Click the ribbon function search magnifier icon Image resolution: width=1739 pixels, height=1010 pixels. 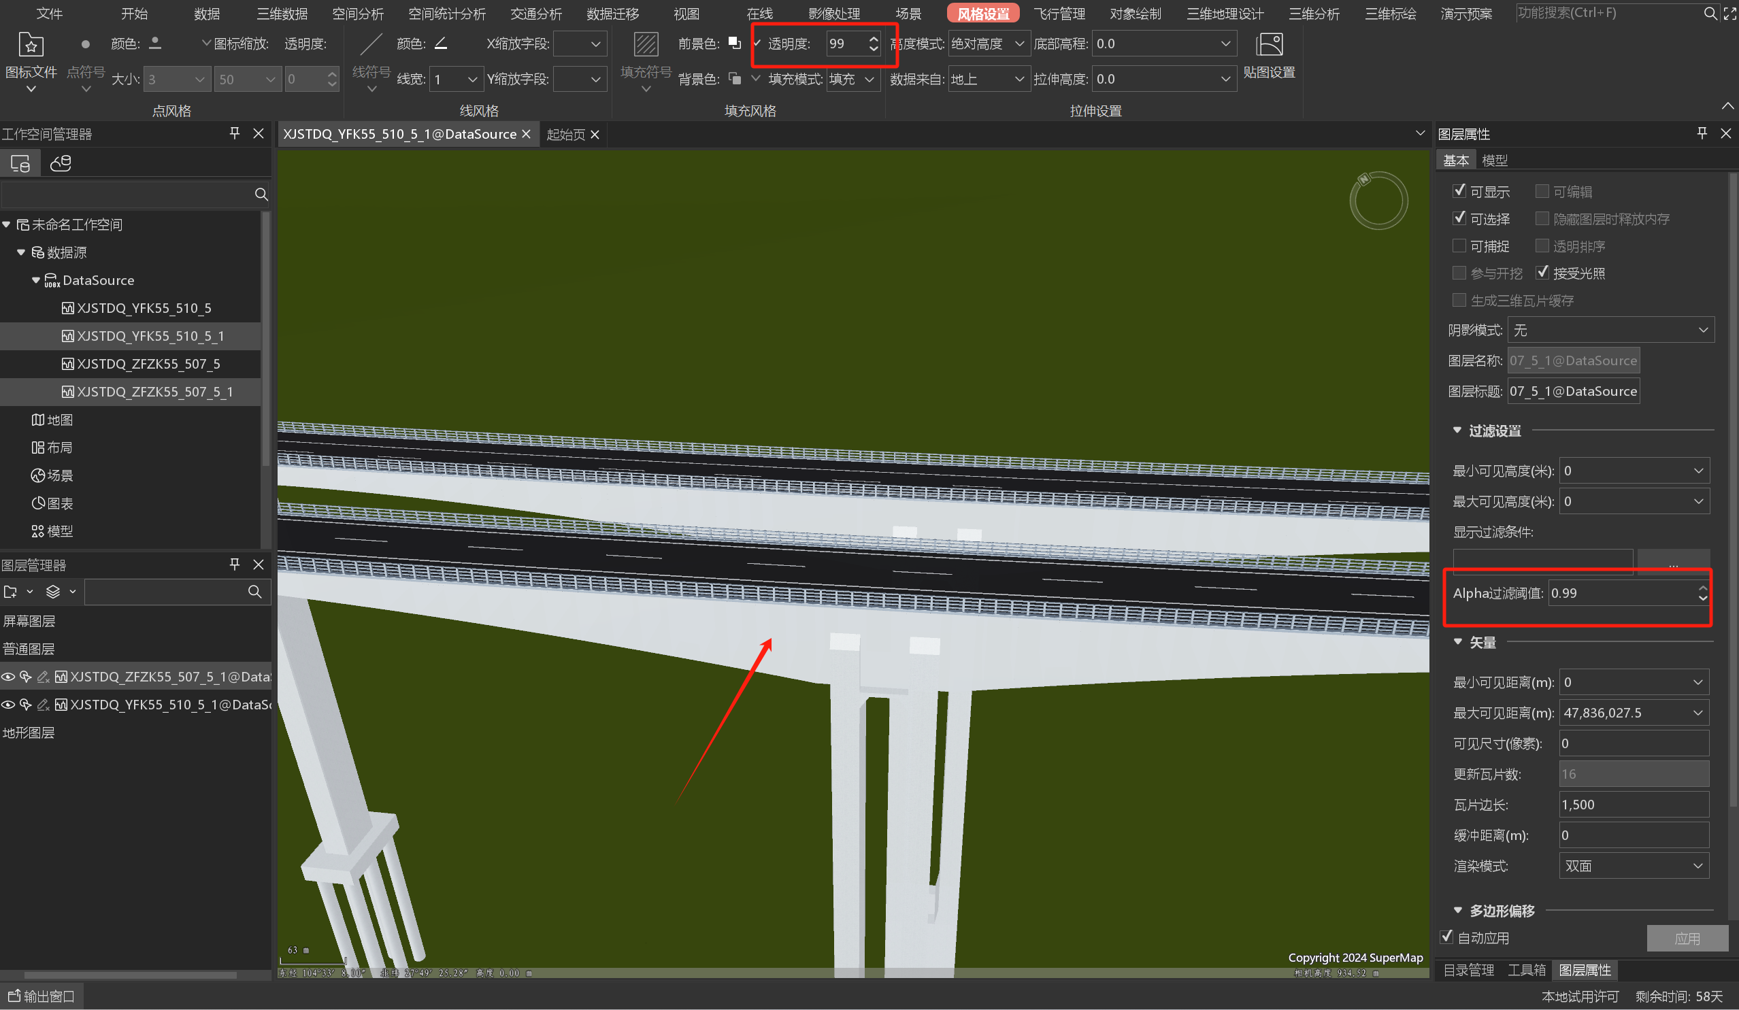(1710, 13)
